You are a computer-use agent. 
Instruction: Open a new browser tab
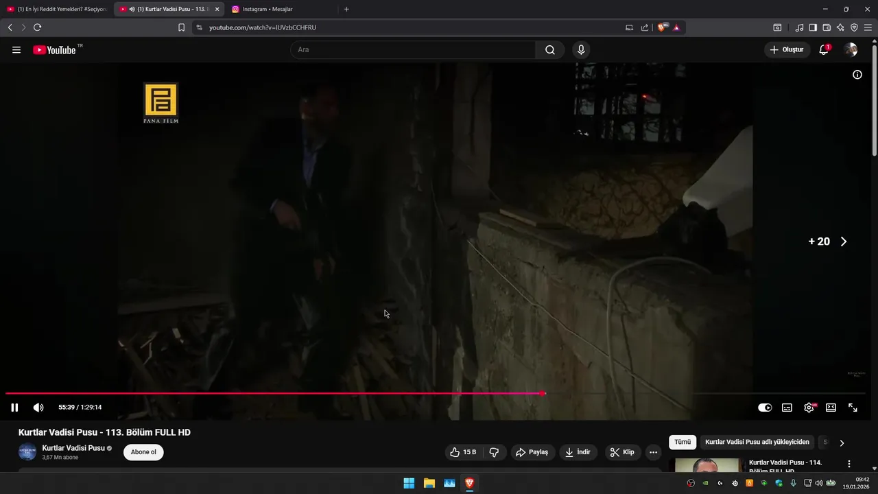pos(346,9)
